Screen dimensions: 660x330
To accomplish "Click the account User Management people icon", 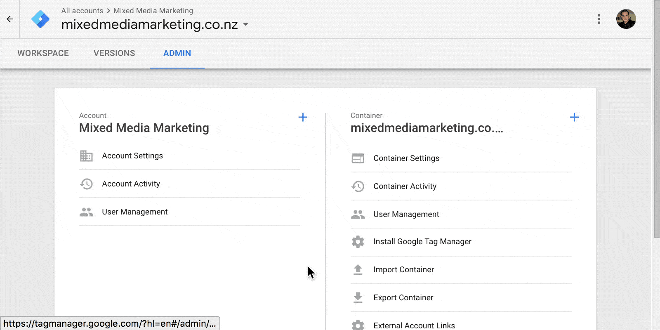I will [86, 212].
